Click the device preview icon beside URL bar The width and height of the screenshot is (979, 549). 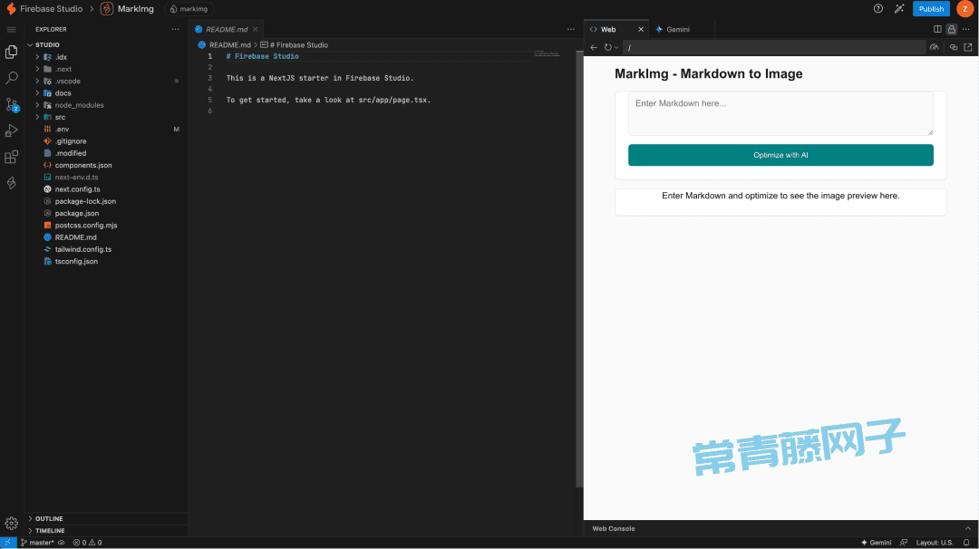pyautogui.click(x=934, y=47)
